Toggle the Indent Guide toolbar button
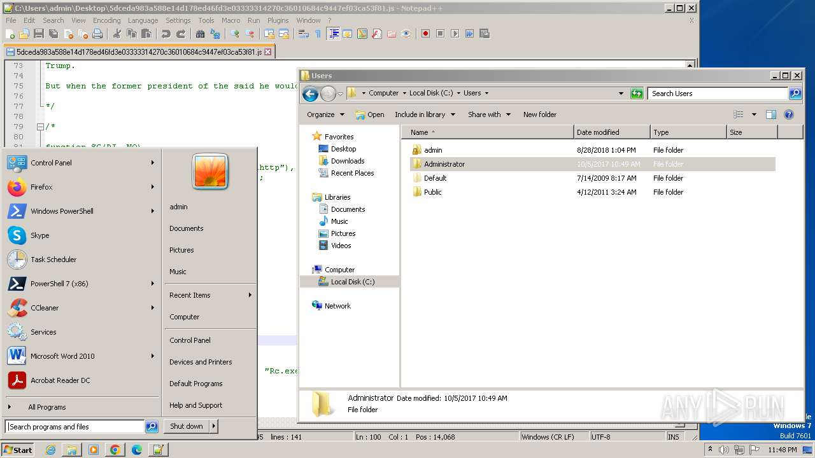 pos(333,34)
